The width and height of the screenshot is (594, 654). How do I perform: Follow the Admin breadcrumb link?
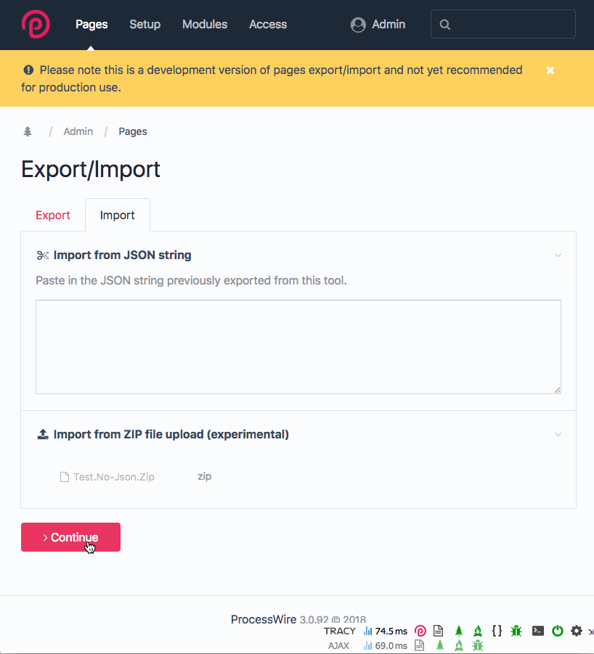coord(78,131)
